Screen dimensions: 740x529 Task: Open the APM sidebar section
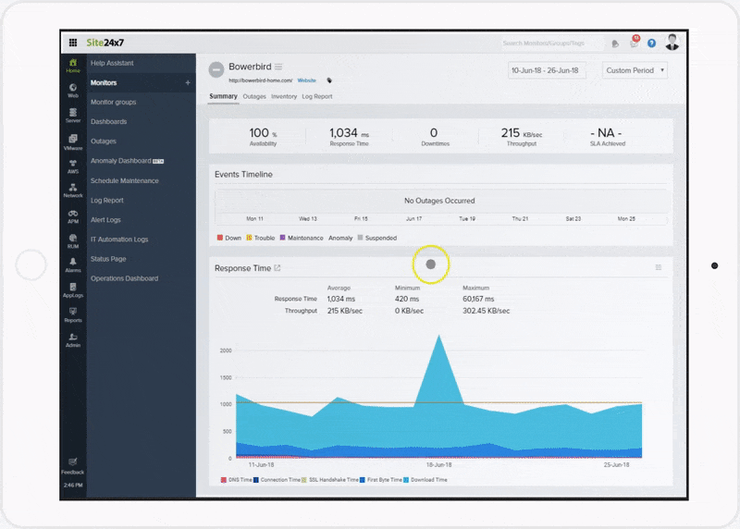coord(73,216)
